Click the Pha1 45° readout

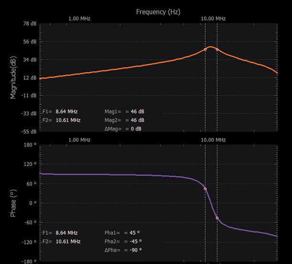pos(123,232)
